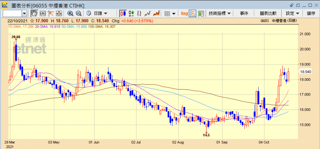Screen dimensions: 320x149
Task: Open the 事件 events menu
Action: coord(244,13)
